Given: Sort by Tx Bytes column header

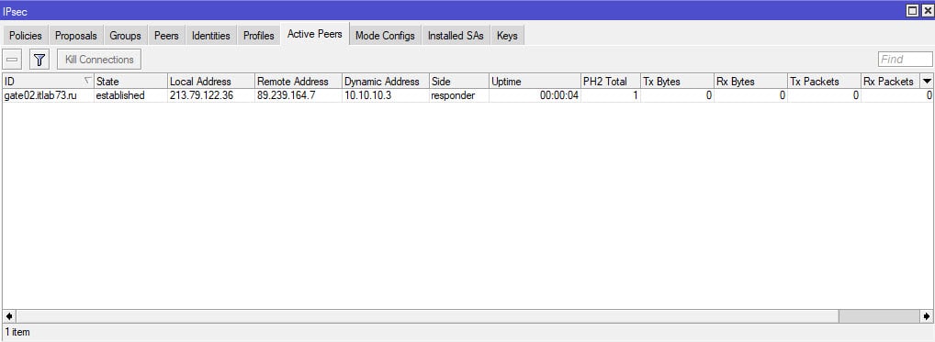Looking at the screenshot, I should click(677, 81).
